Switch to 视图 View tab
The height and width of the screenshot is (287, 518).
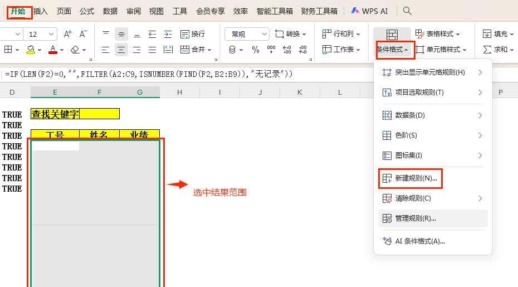[157, 11]
